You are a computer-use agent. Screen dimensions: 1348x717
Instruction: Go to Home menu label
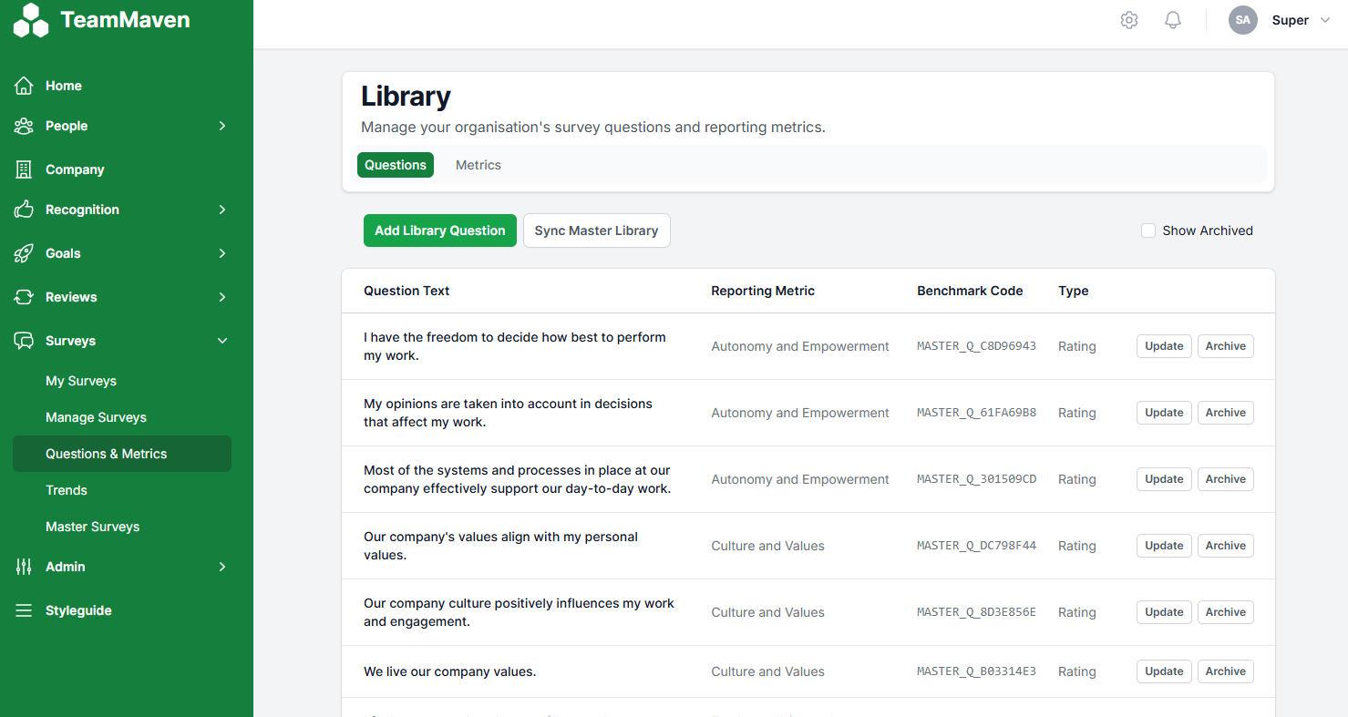tap(64, 86)
